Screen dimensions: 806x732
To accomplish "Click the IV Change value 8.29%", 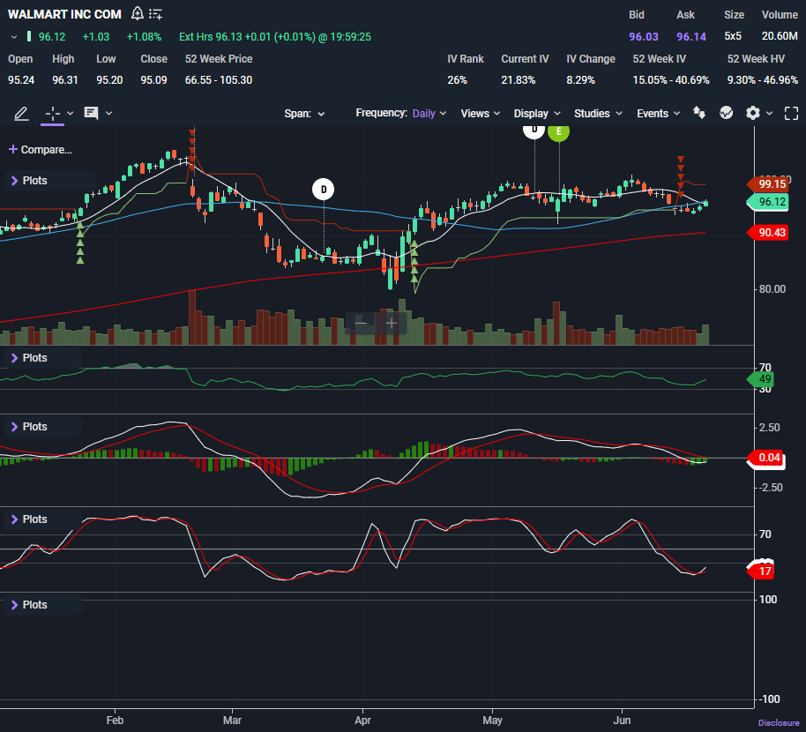I will click(580, 80).
